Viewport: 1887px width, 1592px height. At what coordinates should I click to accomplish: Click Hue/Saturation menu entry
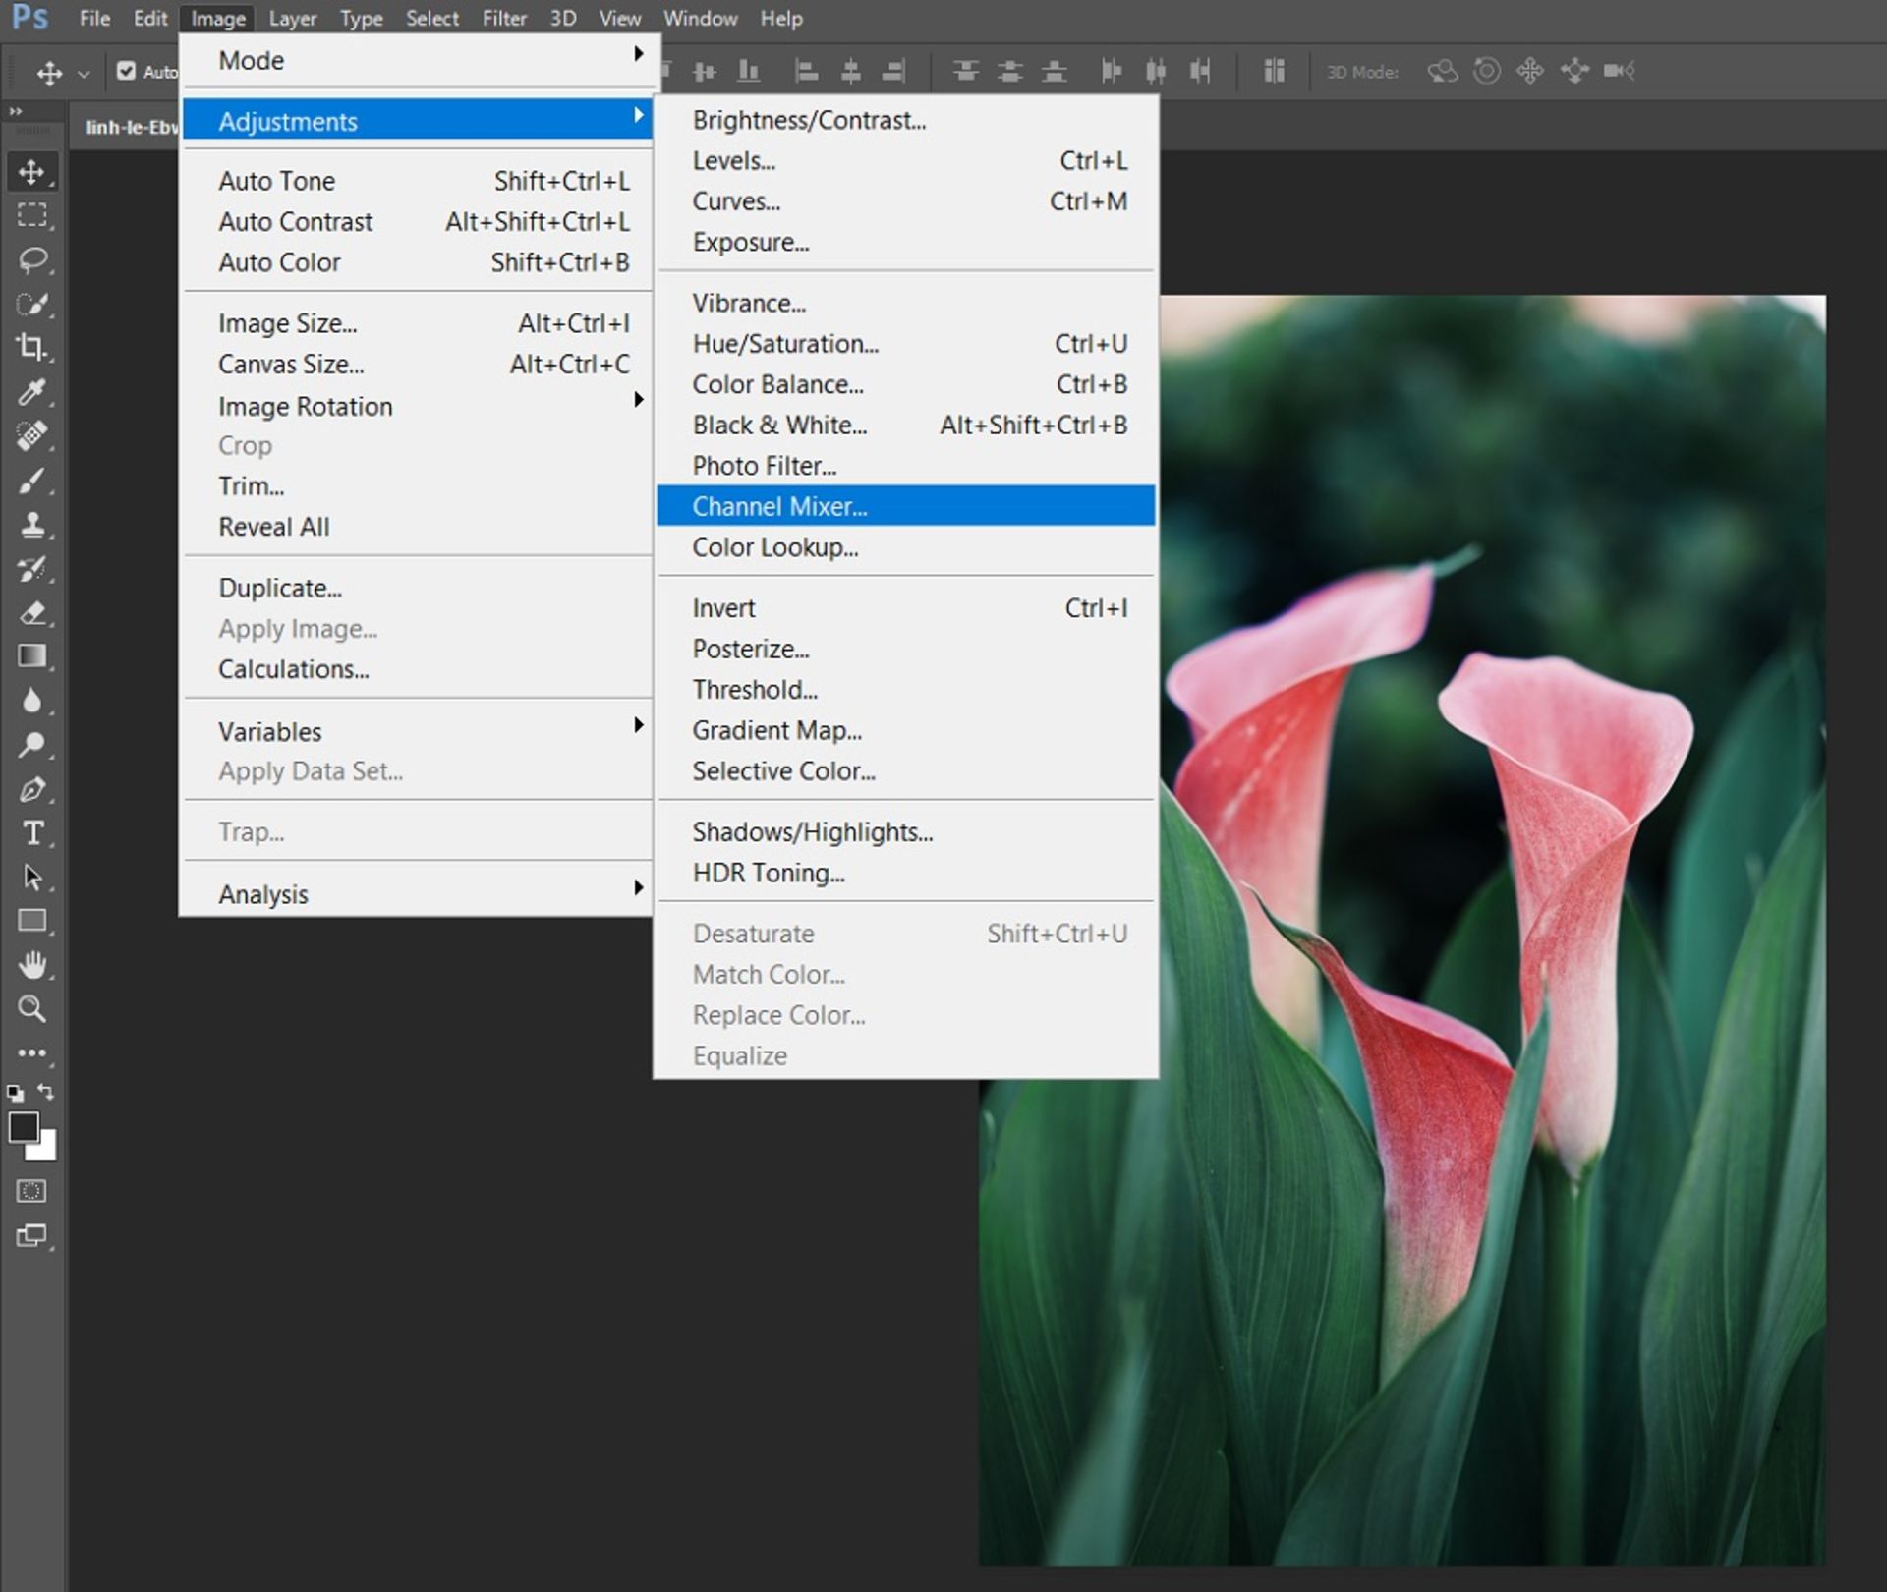(784, 344)
